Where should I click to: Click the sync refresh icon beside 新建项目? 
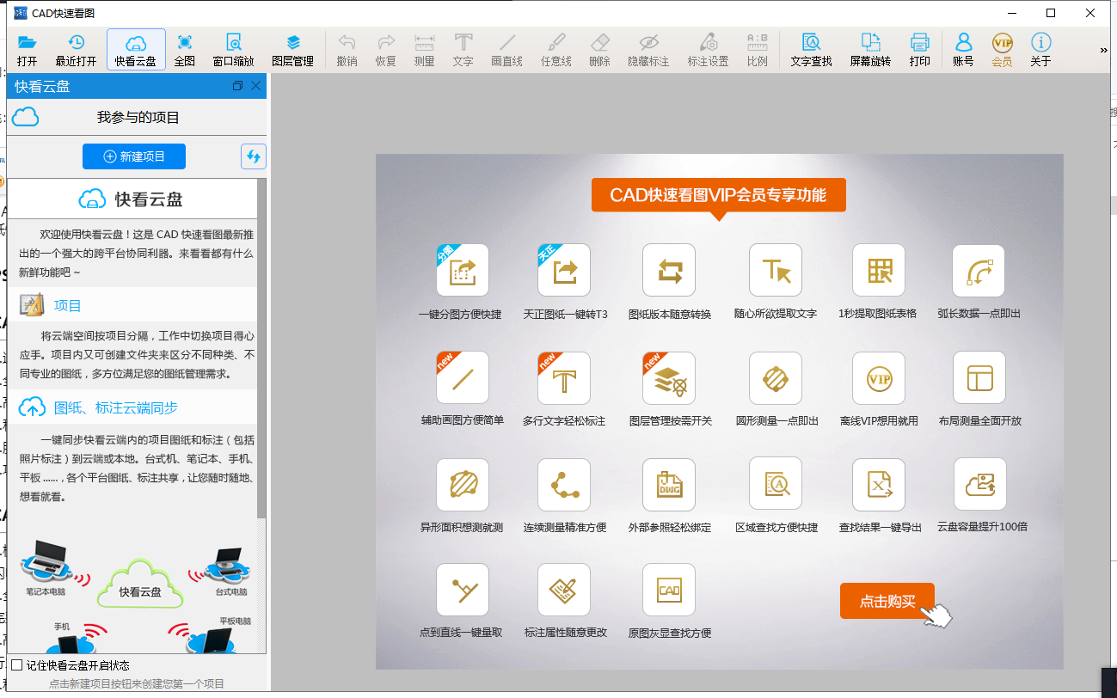(x=253, y=156)
